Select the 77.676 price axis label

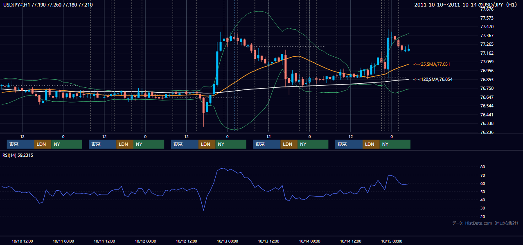[487, 9]
